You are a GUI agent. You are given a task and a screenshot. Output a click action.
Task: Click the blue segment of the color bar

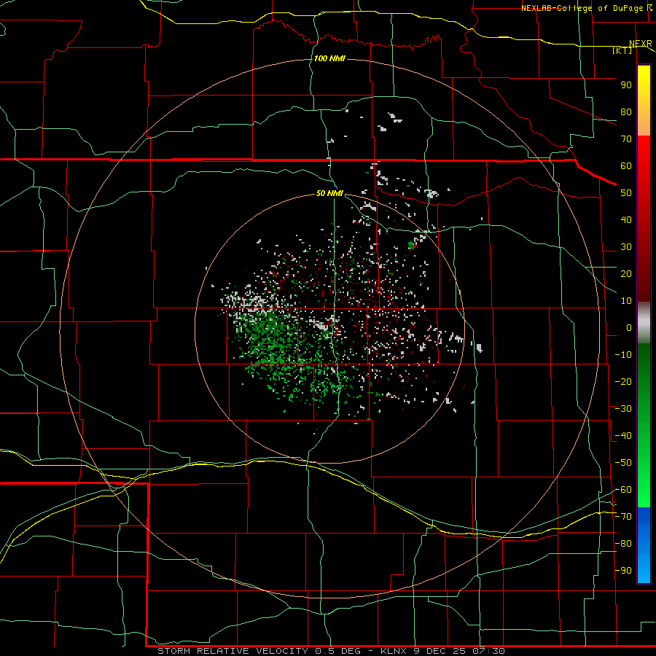644,545
